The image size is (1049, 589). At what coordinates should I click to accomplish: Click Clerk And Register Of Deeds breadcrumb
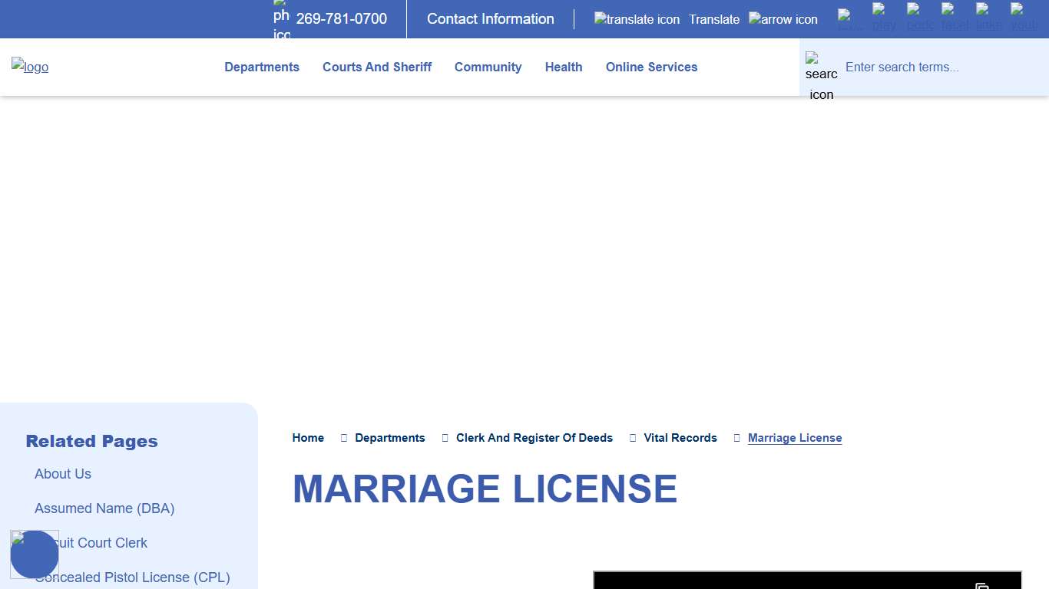click(534, 438)
